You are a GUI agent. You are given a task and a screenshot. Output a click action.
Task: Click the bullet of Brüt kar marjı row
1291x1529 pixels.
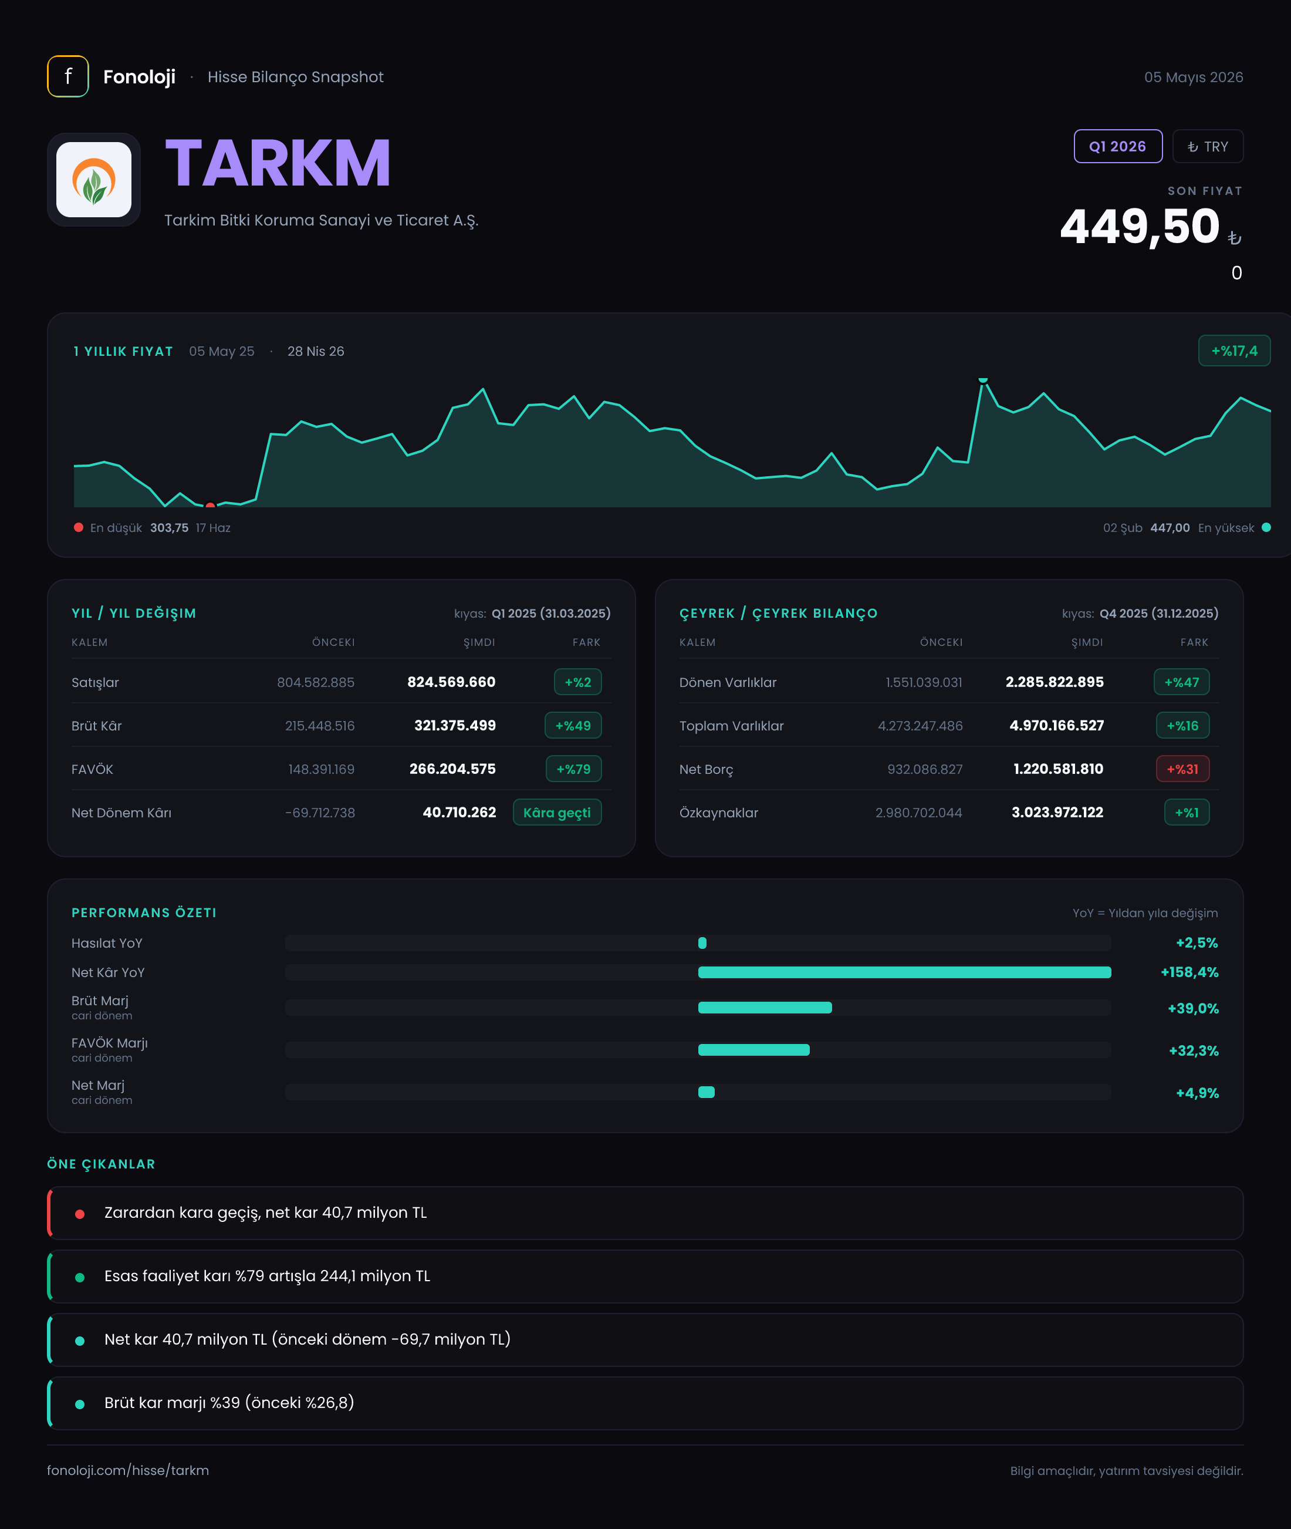[x=80, y=1405]
